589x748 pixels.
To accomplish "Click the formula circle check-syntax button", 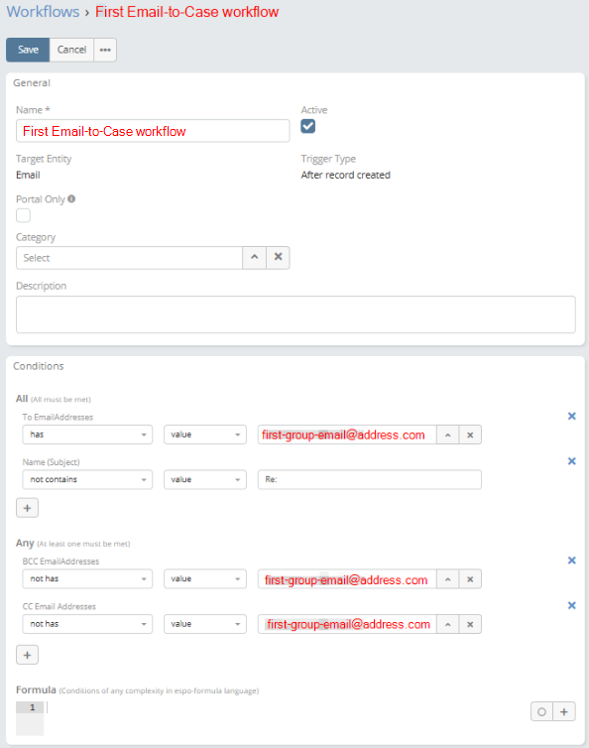I will 541,711.
